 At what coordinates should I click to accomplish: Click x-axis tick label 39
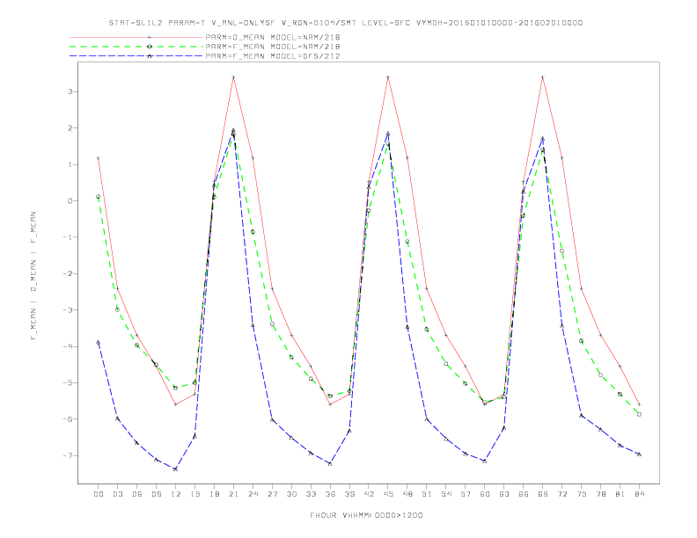(x=349, y=494)
